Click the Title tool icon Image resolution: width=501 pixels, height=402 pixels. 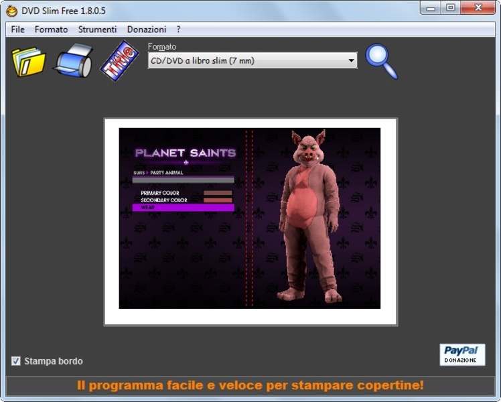[119, 62]
